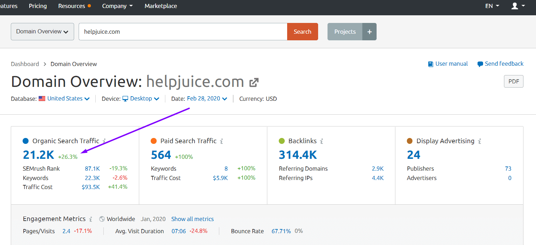This screenshot has width=536, height=245.
Task: Click the info icon next to Engagement Metrics
Action: coord(90,219)
